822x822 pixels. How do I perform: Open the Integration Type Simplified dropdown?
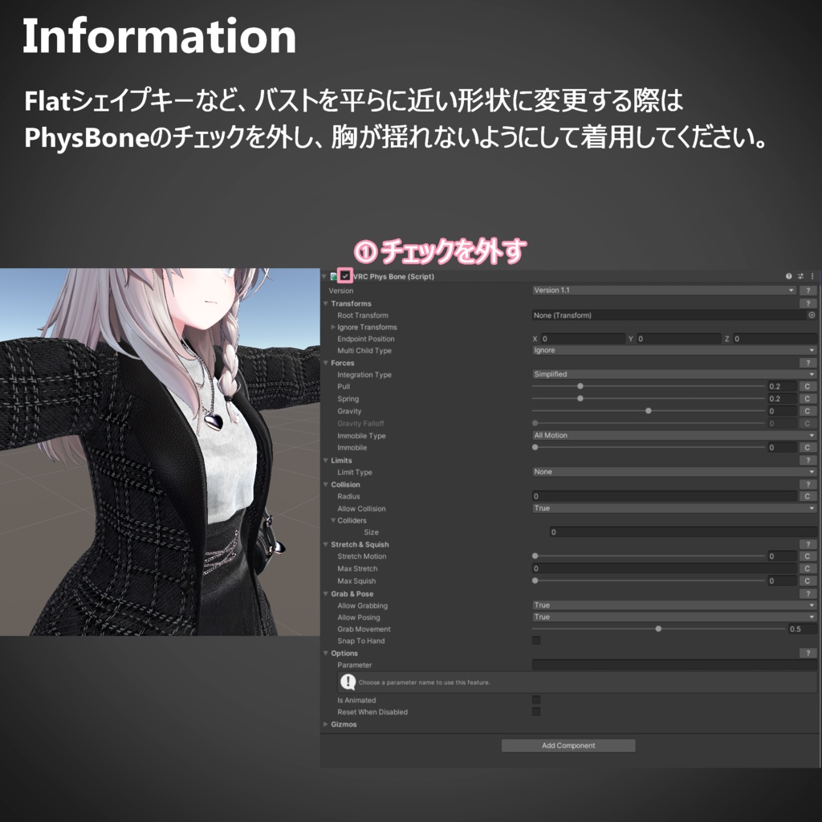[673, 374]
